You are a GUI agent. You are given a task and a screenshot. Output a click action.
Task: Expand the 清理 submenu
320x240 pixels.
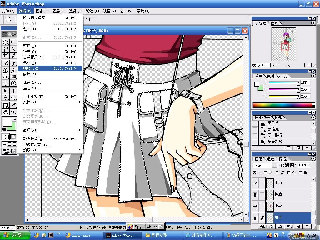click(x=50, y=130)
